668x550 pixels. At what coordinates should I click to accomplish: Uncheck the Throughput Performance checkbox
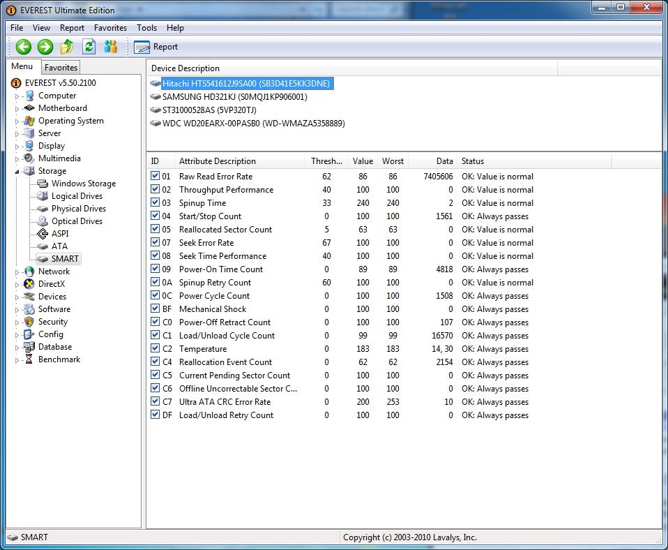(x=155, y=189)
